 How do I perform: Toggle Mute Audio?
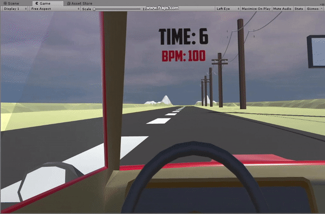(282, 9)
